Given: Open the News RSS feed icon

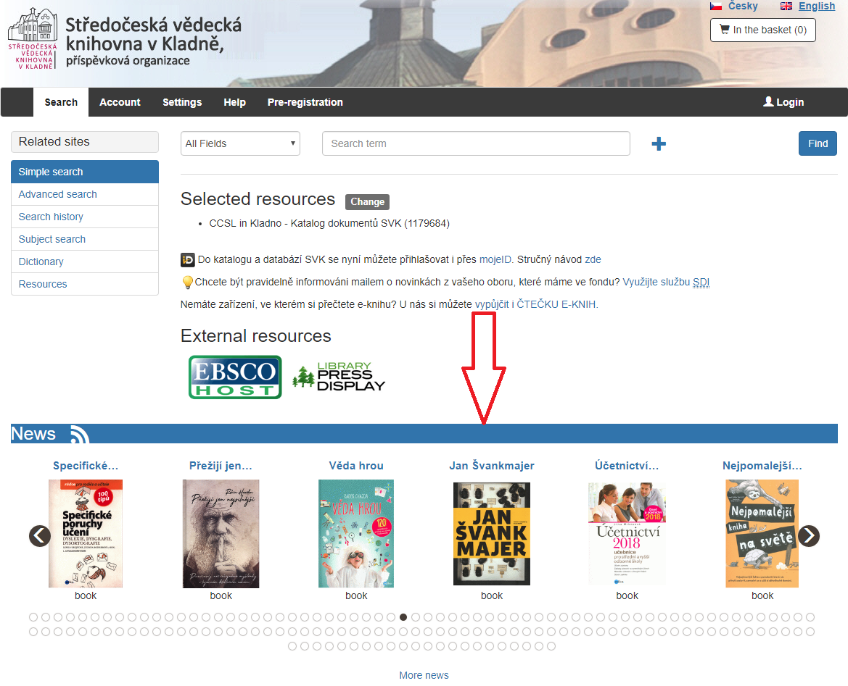Looking at the screenshot, I should pyautogui.click(x=80, y=435).
